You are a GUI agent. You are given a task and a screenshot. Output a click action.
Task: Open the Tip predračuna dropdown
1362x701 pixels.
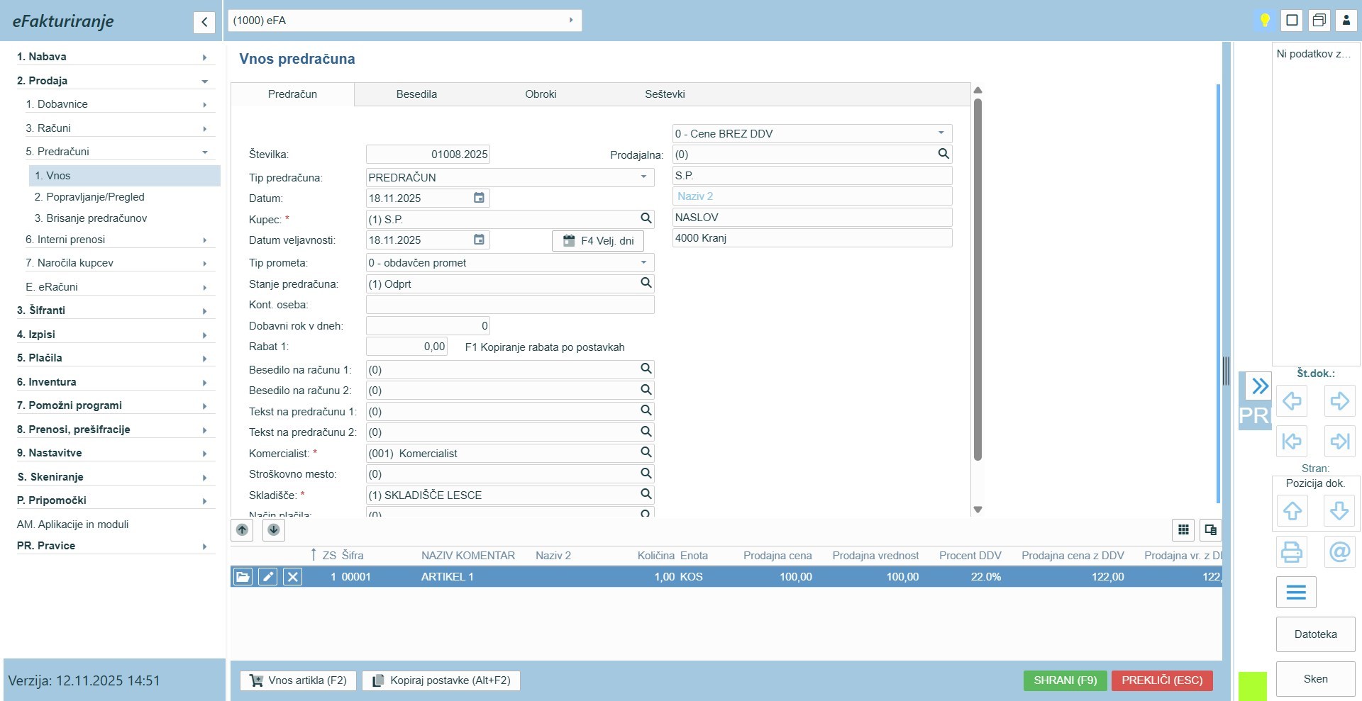click(643, 177)
